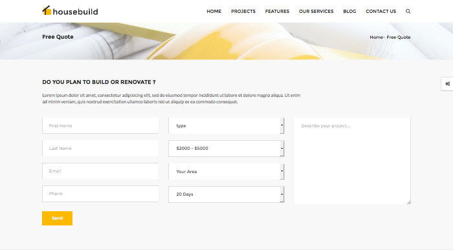Click the Last Name field
Viewport: 453px width, 250px height.
[x=100, y=148]
